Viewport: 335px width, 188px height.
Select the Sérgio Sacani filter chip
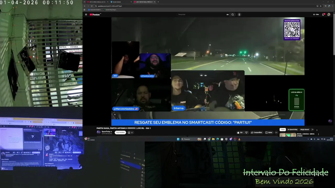click(x=305, y=130)
